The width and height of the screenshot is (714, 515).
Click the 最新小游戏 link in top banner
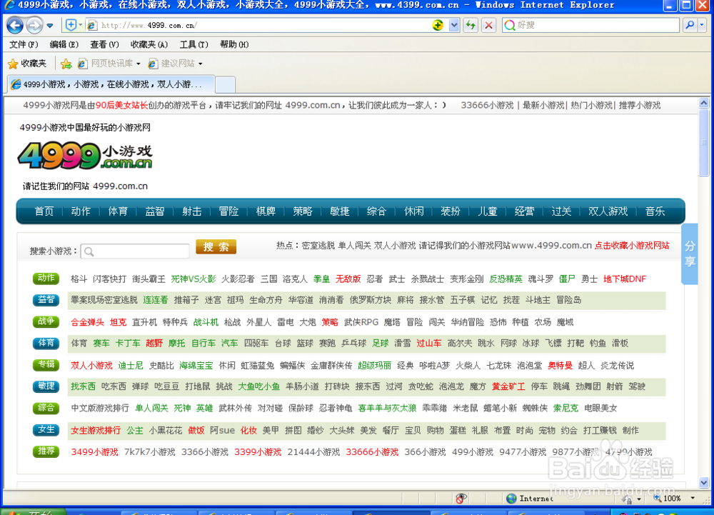(x=543, y=105)
